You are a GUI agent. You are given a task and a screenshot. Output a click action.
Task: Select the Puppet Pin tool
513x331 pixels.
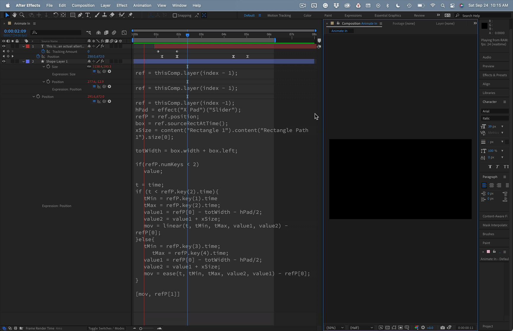tap(131, 15)
